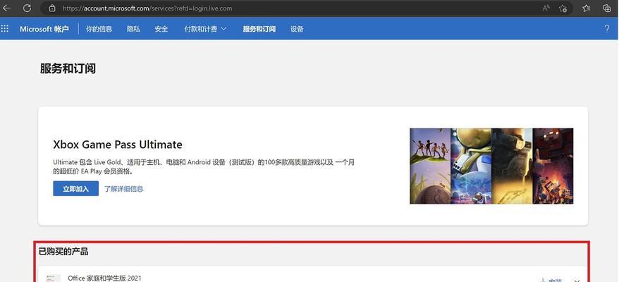The width and height of the screenshot is (619, 282).
Task: Click the 服务和订阅 page heading
Action: [x=68, y=68]
